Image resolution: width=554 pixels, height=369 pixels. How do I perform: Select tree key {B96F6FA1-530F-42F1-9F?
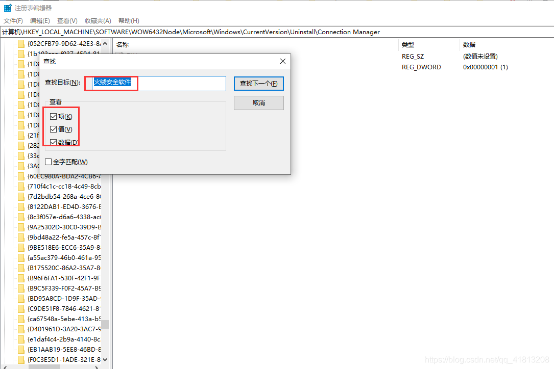64,279
